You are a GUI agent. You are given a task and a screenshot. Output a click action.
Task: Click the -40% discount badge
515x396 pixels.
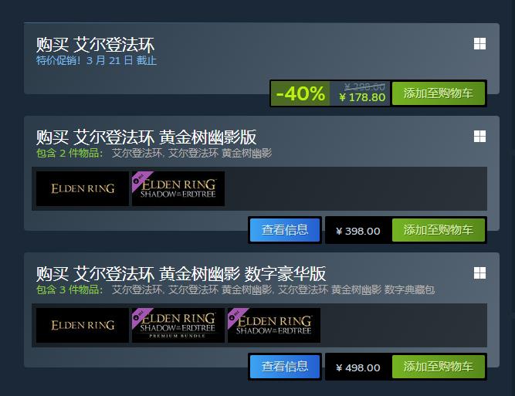pos(300,93)
